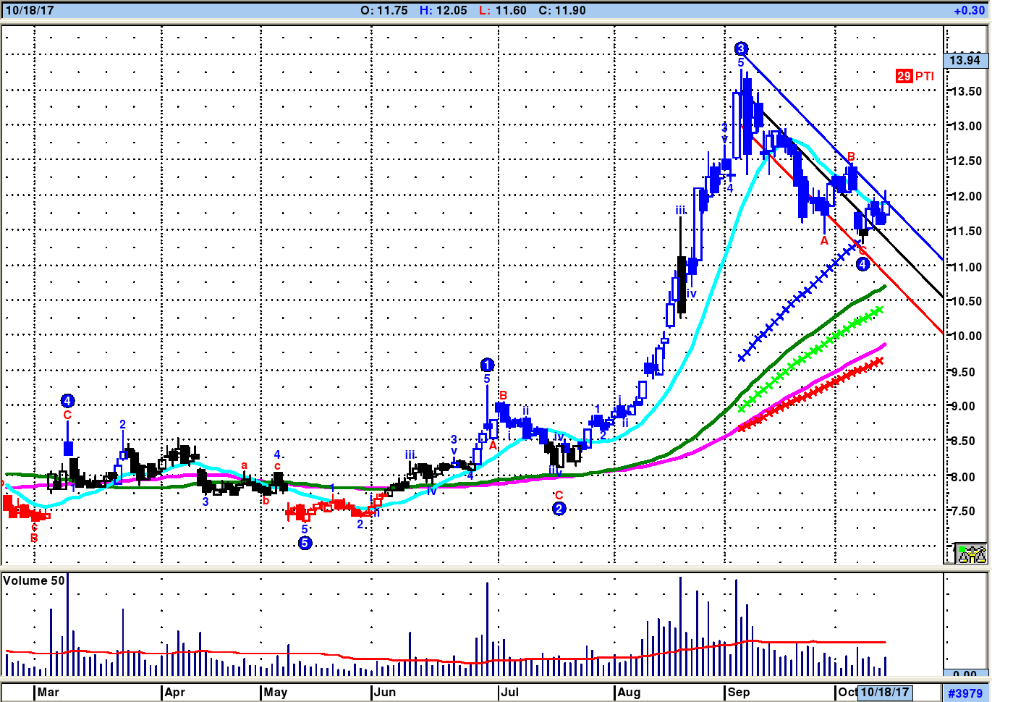Screen dimensions: 1013x702
Task: Click the Volume 50 pane label
Action: click(33, 580)
